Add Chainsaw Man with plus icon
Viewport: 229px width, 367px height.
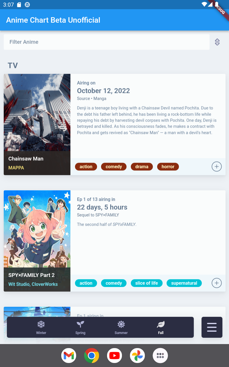[217, 167]
